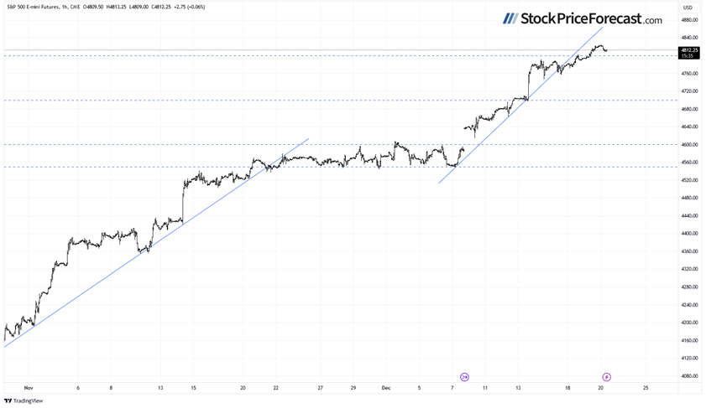Image resolution: width=706 pixels, height=408 pixels.
Task: Click the S&P 500 E-mini Futures symbol title
Action: tap(36, 7)
